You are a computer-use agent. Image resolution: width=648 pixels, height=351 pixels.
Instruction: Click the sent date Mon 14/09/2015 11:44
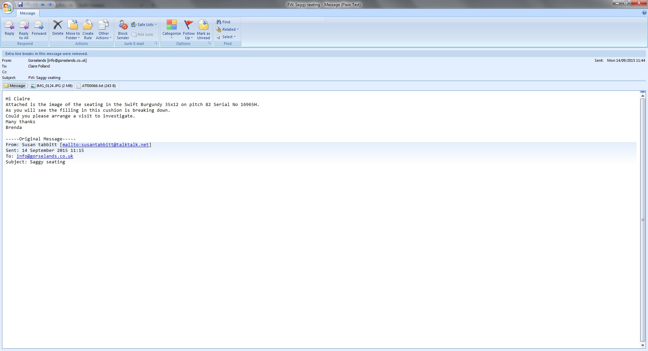626,60
